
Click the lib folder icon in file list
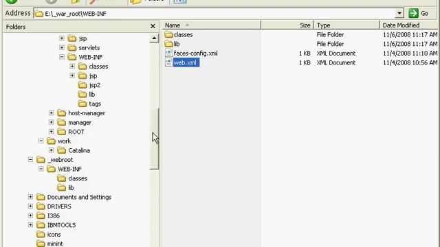point(168,44)
